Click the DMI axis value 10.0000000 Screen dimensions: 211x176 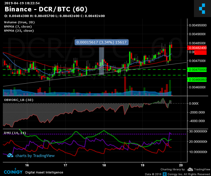[198, 152]
